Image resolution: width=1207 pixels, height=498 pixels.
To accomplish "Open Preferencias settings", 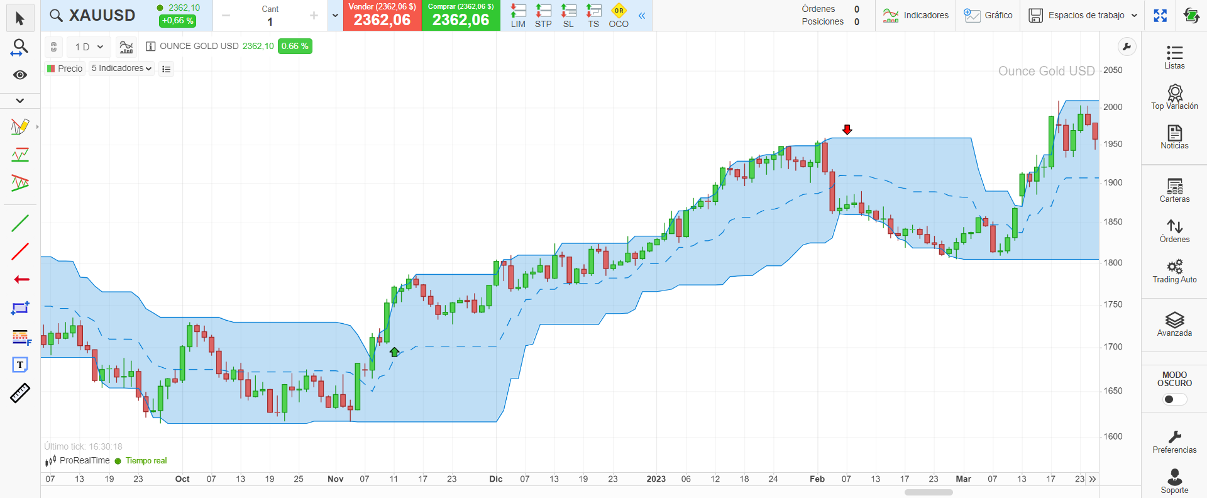I will 1174,441.
